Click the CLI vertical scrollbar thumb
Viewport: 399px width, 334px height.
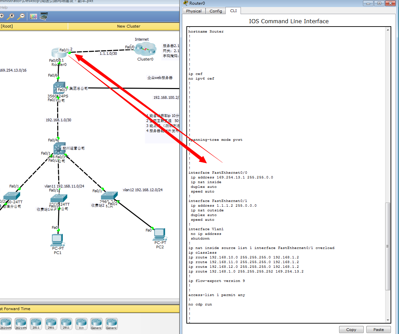pos(388,246)
